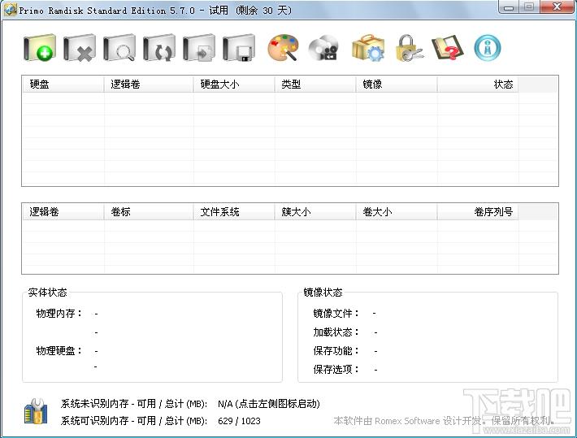This screenshot has width=577, height=438.
Task: Click the invisible memory management icon
Action: click(x=36, y=411)
